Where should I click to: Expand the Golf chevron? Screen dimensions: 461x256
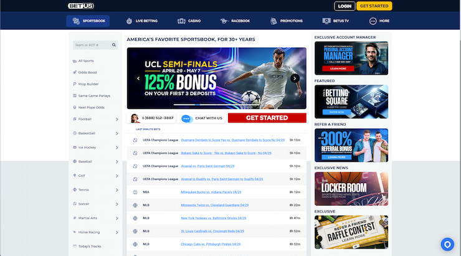pos(116,176)
